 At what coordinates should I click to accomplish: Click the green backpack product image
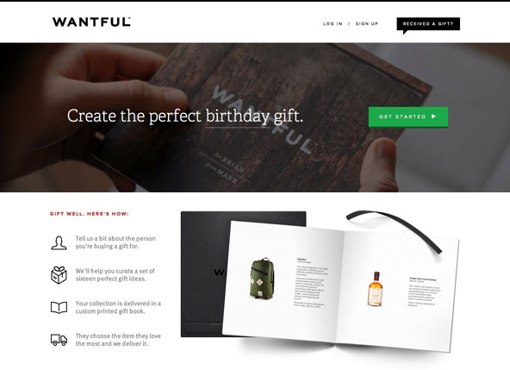pyautogui.click(x=262, y=279)
